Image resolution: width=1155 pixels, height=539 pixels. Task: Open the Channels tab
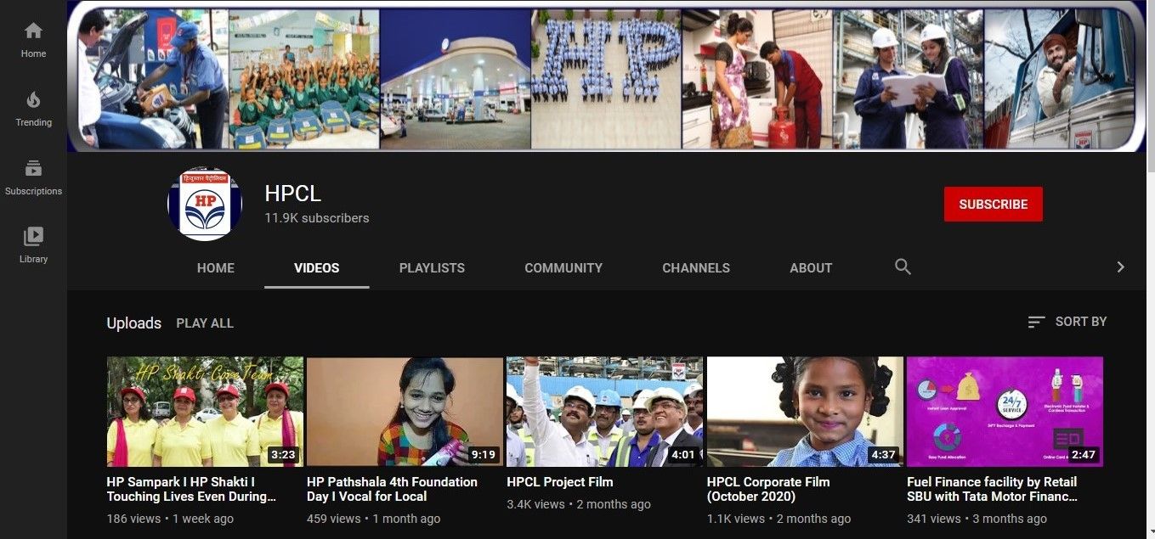[x=696, y=267]
